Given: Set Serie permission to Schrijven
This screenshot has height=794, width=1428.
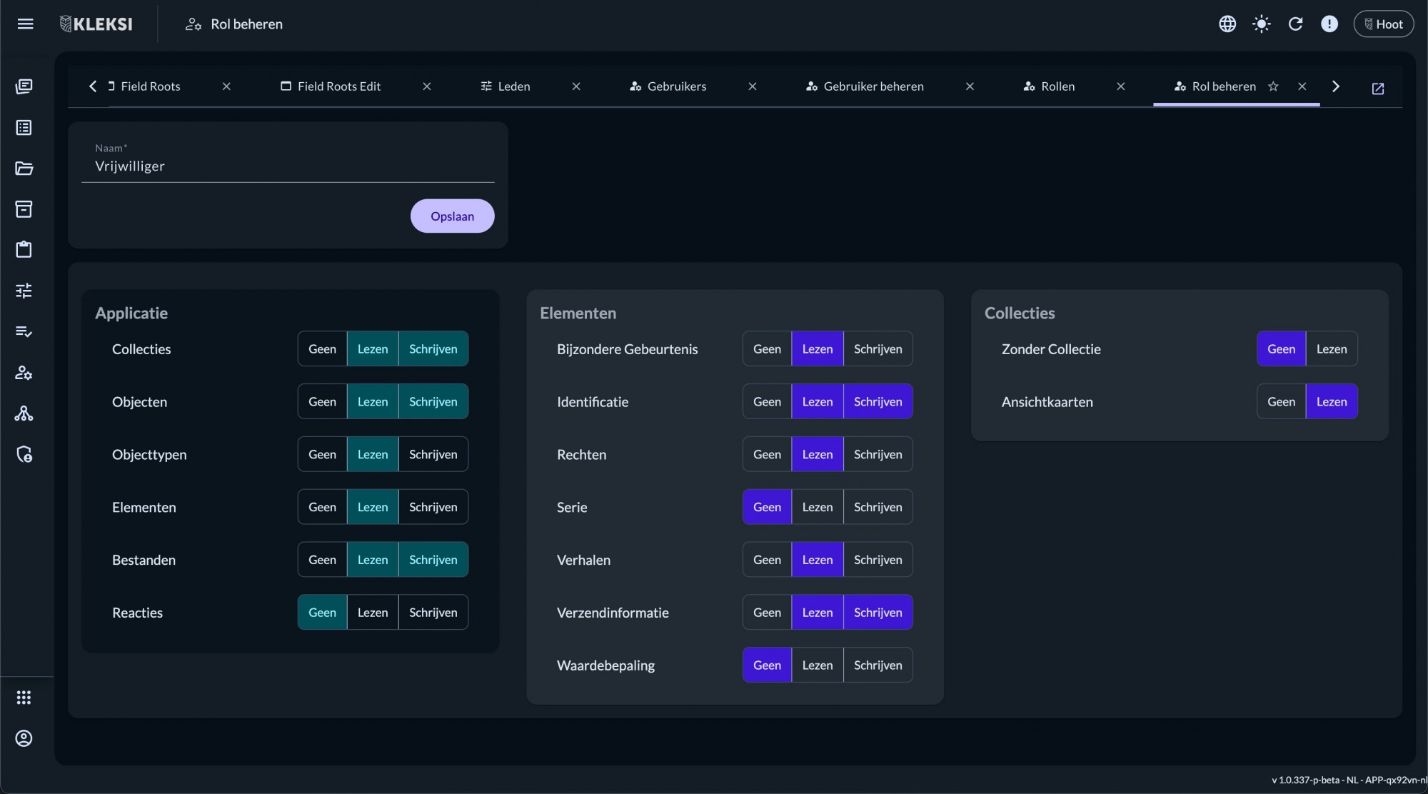Looking at the screenshot, I should pyautogui.click(x=878, y=507).
